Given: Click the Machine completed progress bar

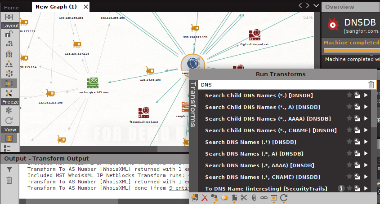Looking at the screenshot, I should pos(352,51).
